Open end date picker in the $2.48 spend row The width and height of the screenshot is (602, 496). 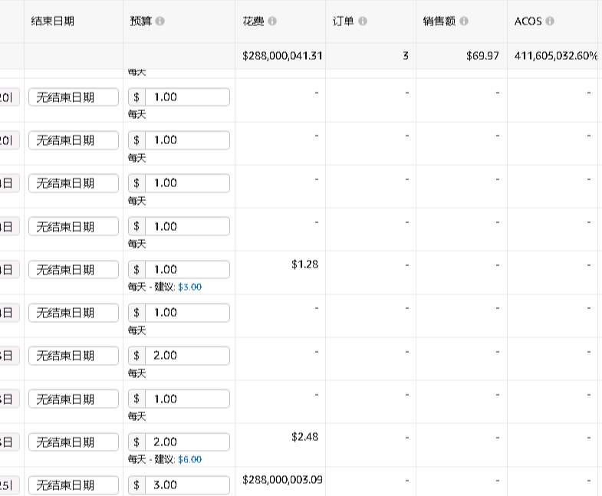pyautogui.click(x=74, y=442)
